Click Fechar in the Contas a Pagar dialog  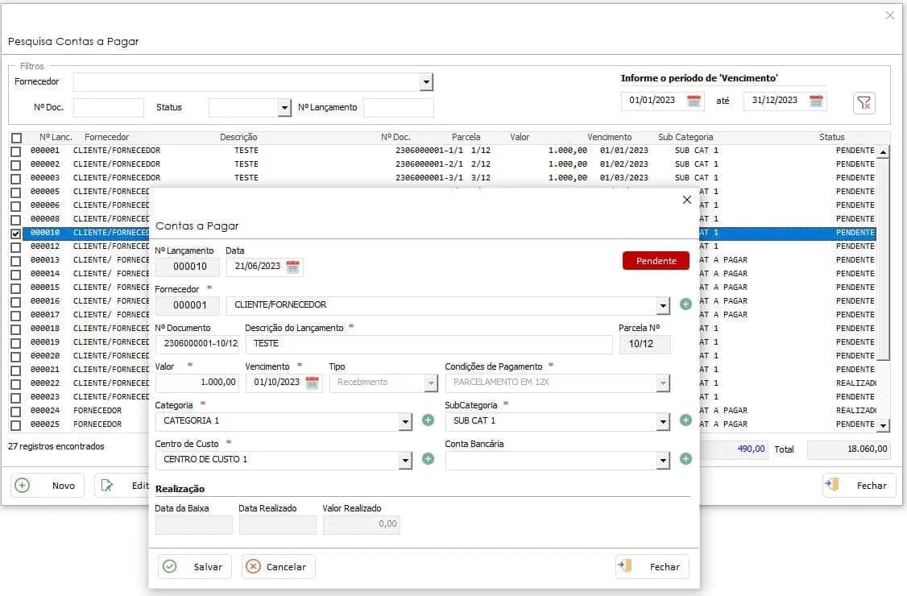pos(652,566)
